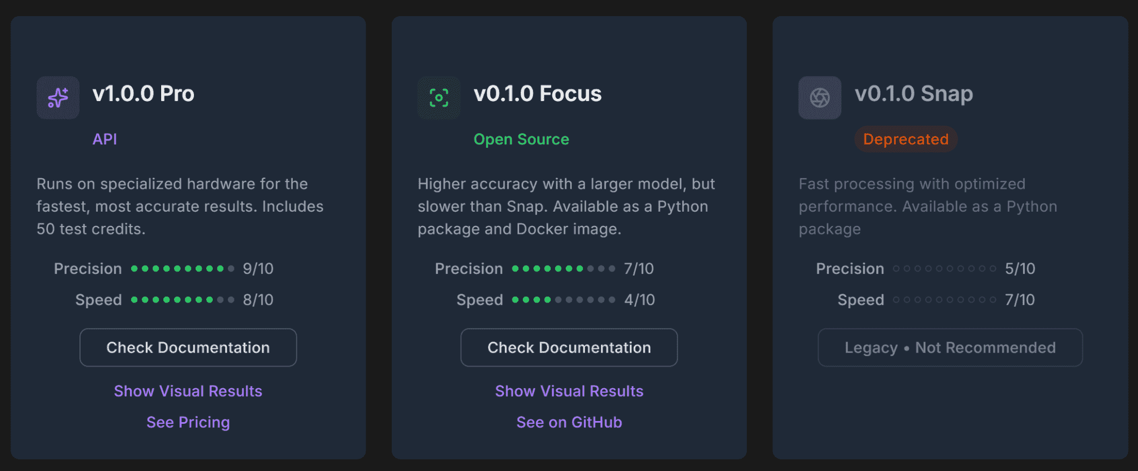Viewport: 1138px width, 471px height.
Task: Show Visual Results for the Focus model
Action: tap(569, 391)
